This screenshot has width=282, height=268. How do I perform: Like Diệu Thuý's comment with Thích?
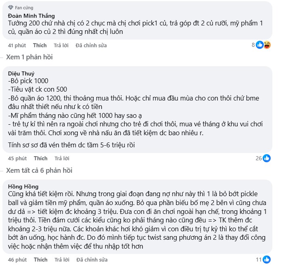[x=41, y=158]
